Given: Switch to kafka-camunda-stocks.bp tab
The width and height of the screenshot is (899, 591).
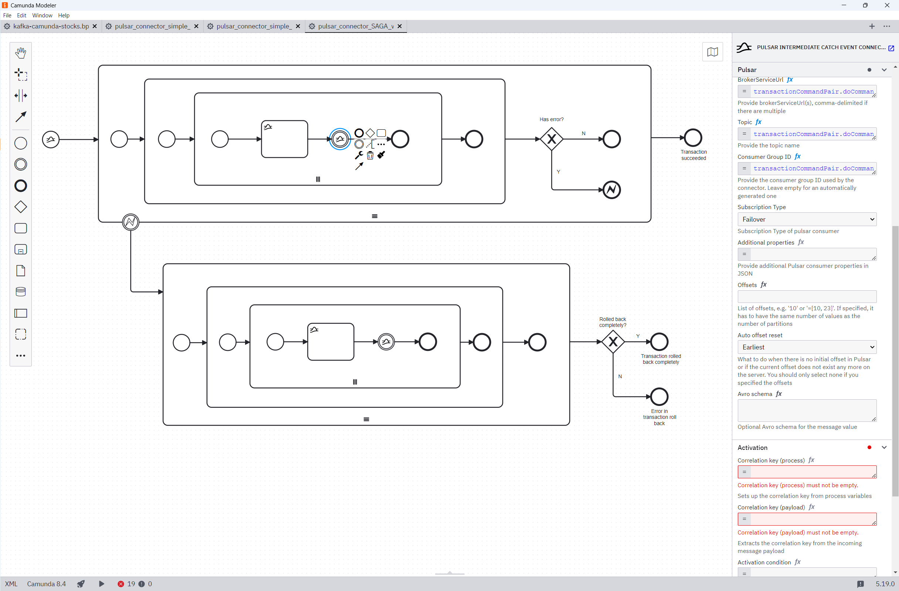Looking at the screenshot, I should (51, 26).
